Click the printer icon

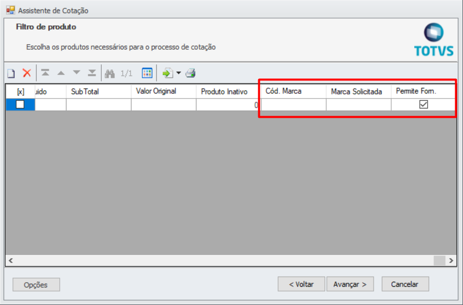pyautogui.click(x=191, y=73)
